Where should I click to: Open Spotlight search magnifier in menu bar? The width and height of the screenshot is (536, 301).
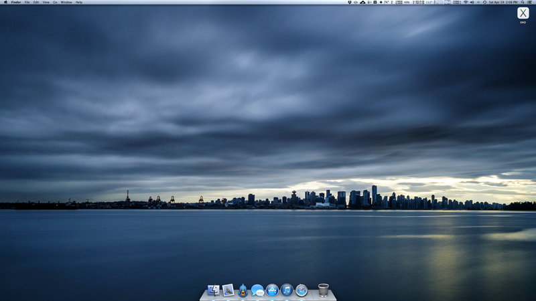coord(523,2)
